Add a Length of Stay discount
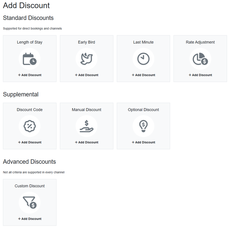This screenshot has height=228, width=228. pyautogui.click(x=30, y=75)
